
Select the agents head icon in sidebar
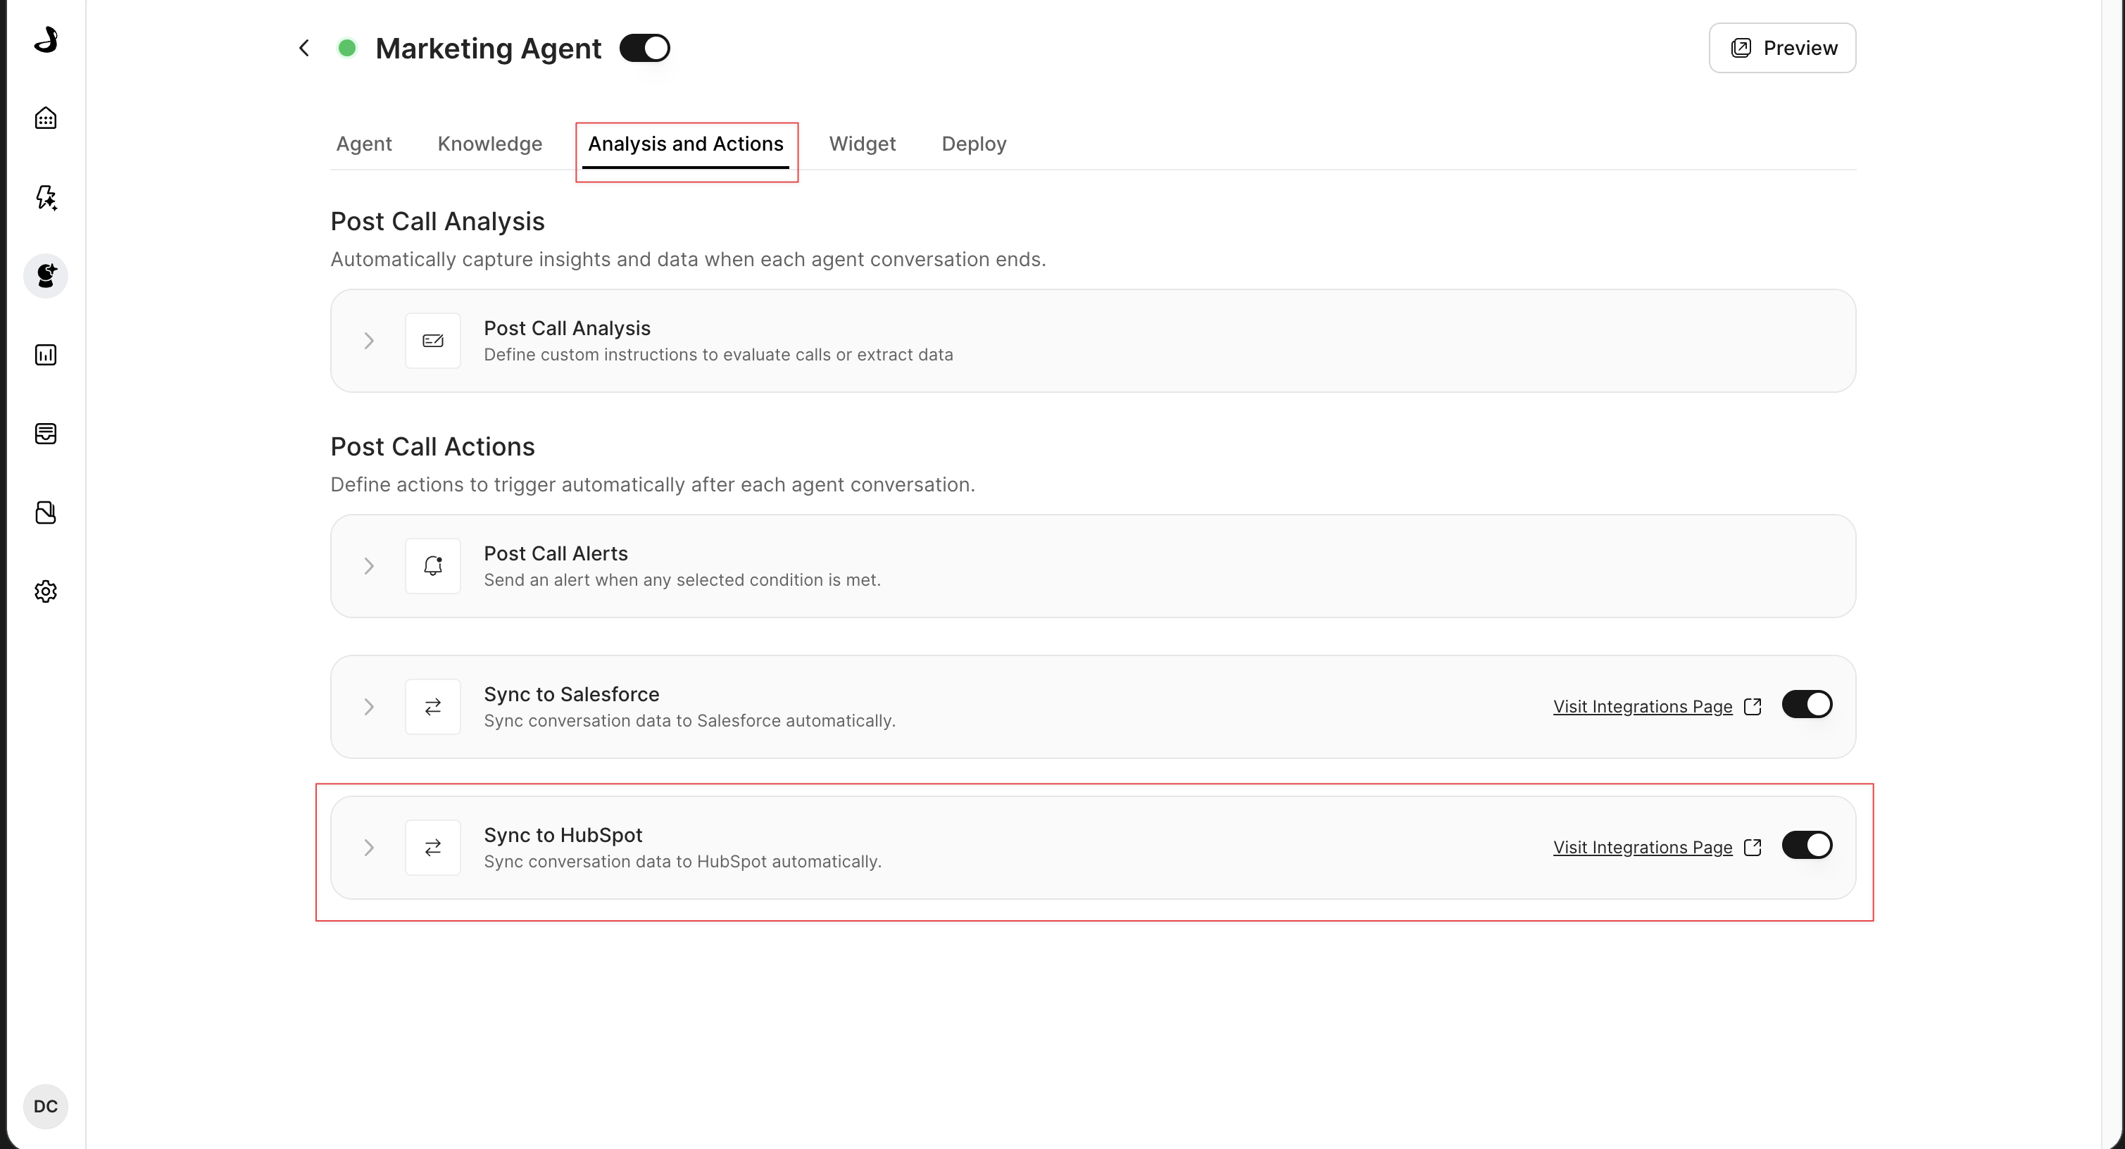point(46,275)
